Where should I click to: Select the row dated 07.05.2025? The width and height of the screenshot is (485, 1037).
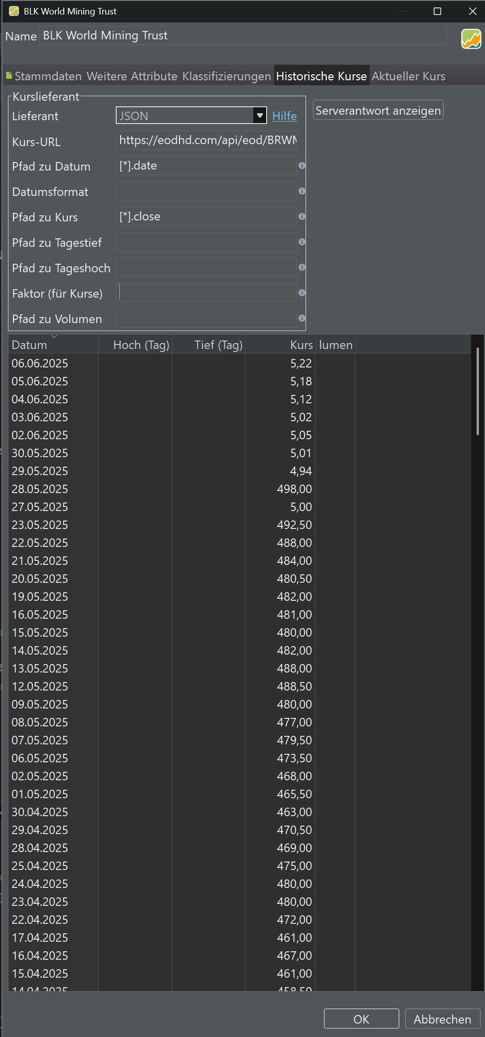(240, 740)
